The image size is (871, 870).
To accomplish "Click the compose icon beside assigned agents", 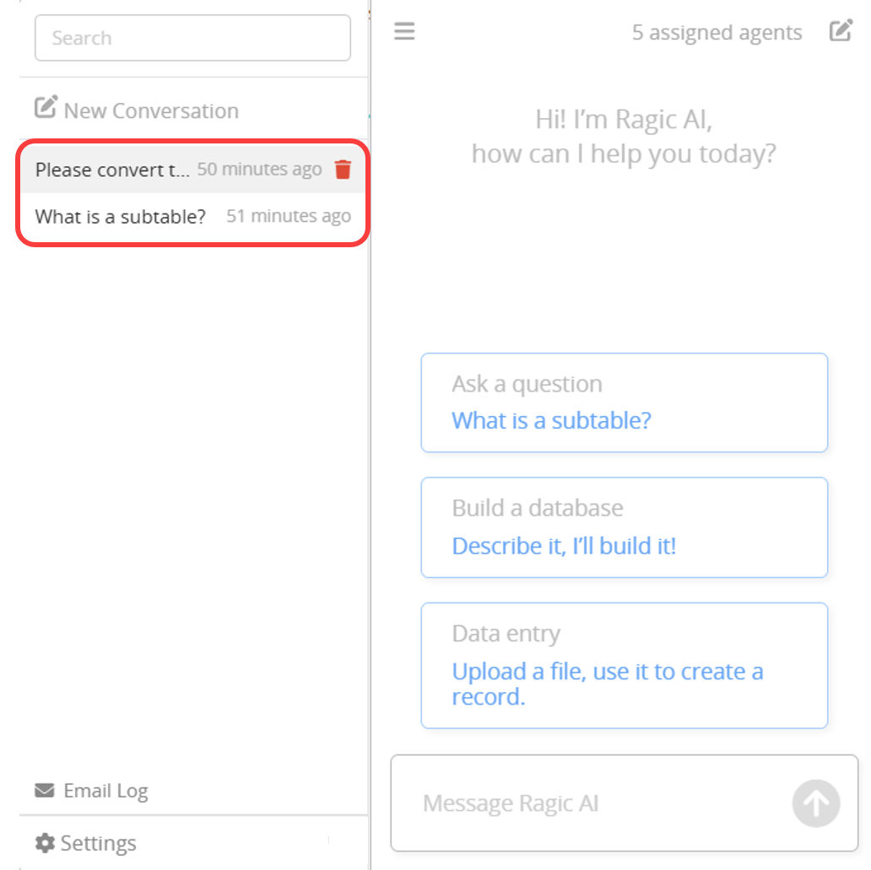I will pos(841,32).
